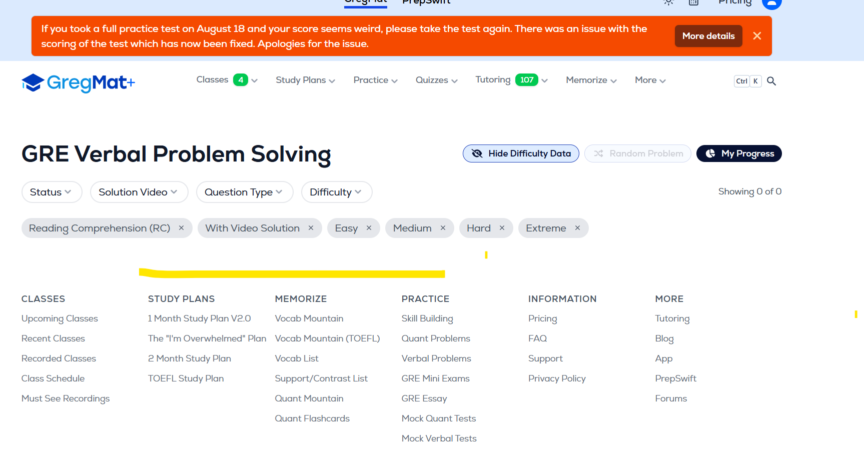The image size is (864, 449).
Task: Remove the Hard difficulty filter chip
Action: [502, 228]
